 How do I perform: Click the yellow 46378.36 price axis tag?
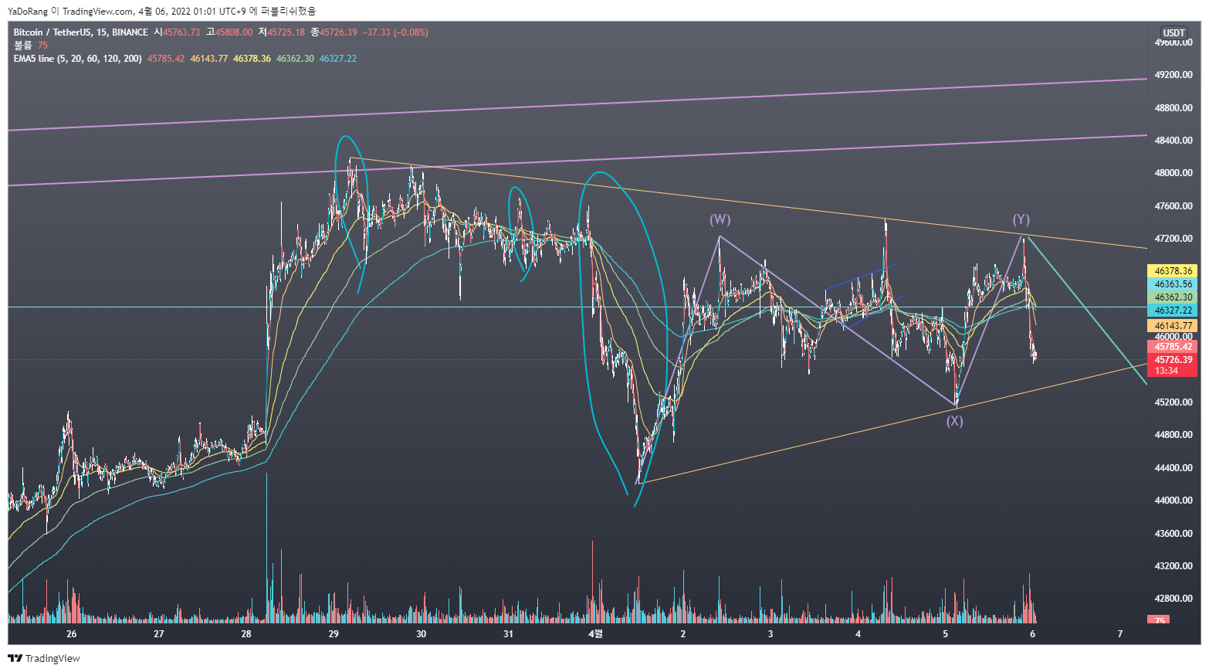[1173, 271]
